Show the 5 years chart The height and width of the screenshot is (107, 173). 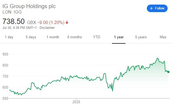pyautogui.click(x=141, y=37)
